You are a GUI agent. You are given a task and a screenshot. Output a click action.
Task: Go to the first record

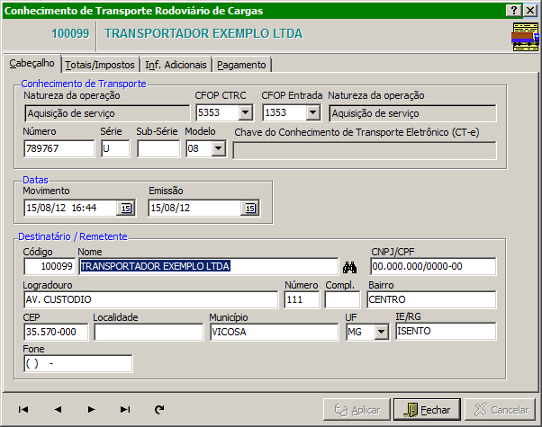point(23,409)
